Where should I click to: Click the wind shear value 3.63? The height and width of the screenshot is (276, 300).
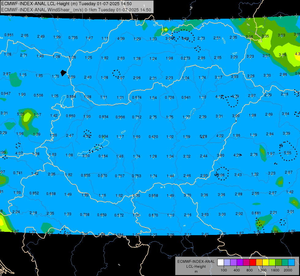(x=205, y=215)
